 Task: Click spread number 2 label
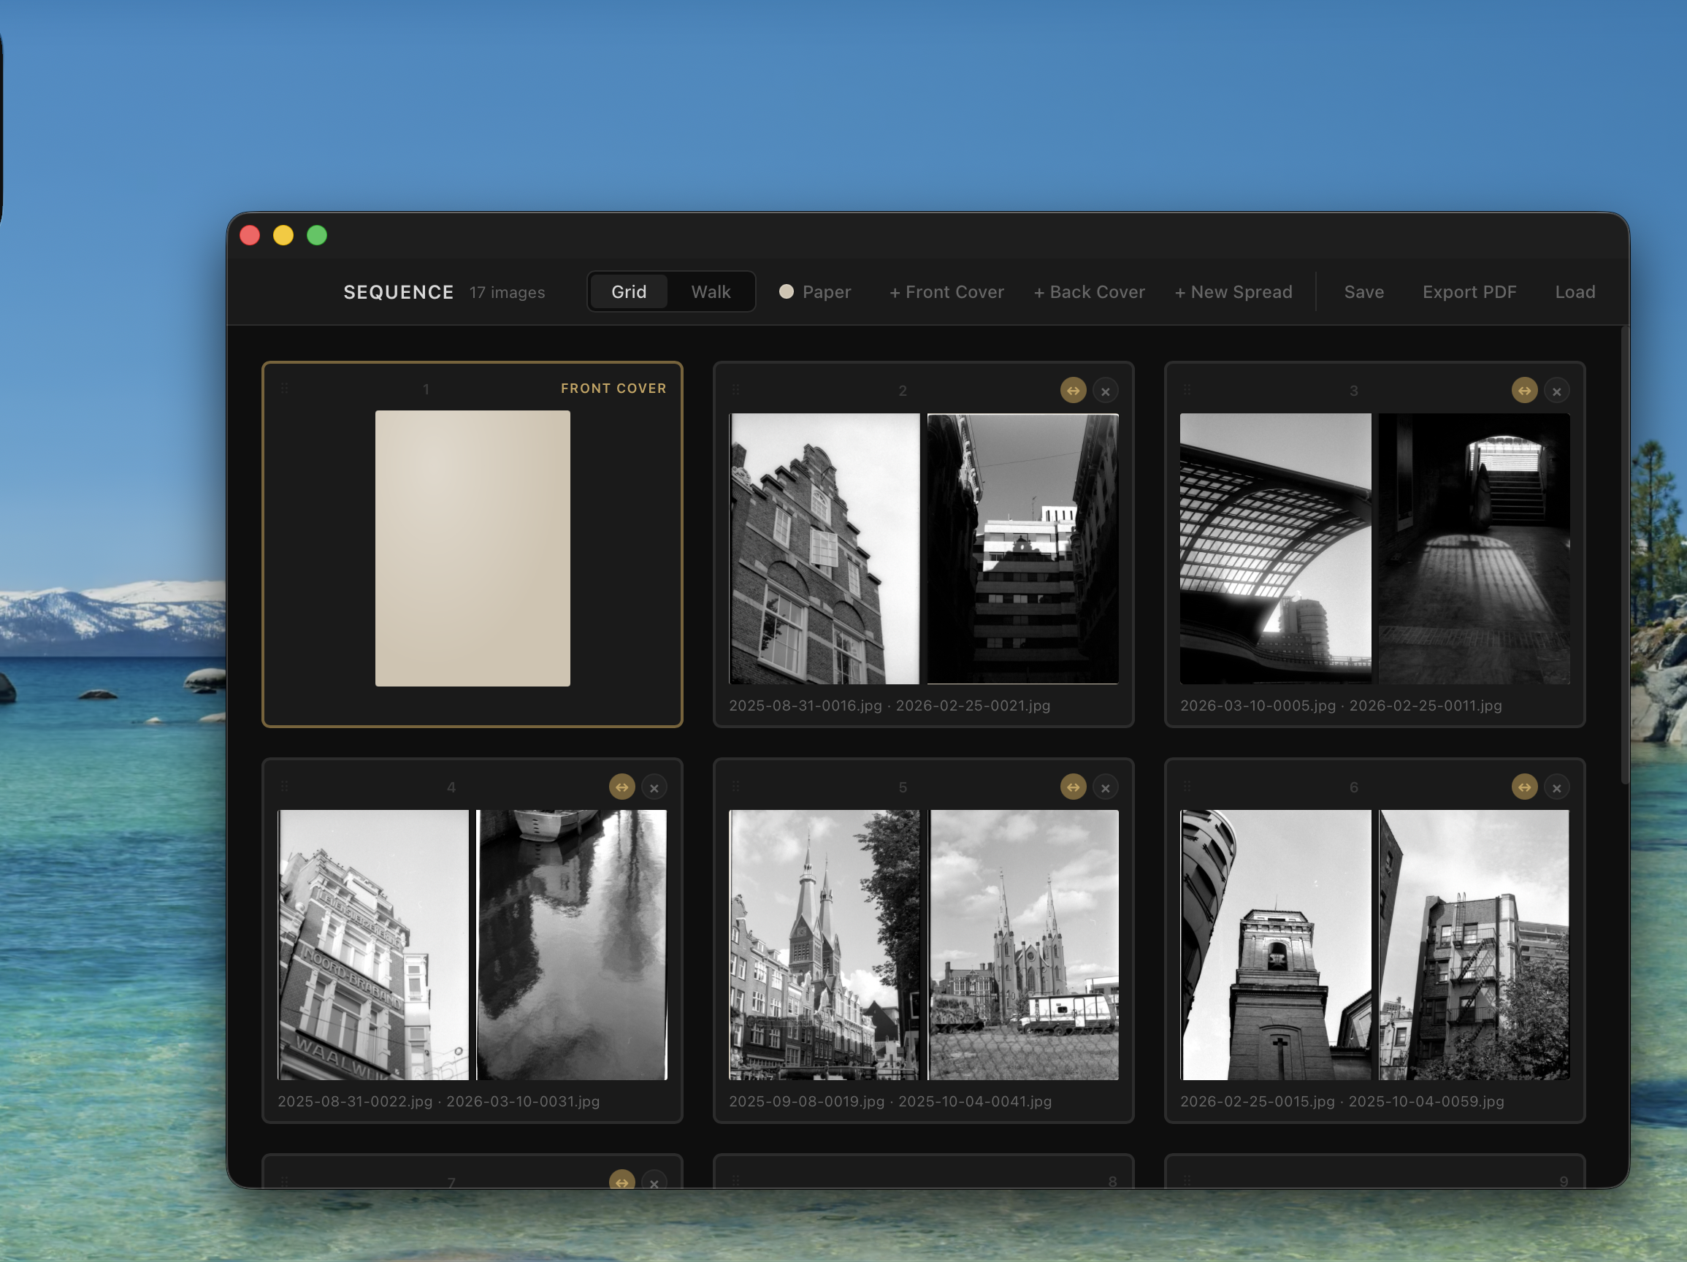(x=902, y=391)
